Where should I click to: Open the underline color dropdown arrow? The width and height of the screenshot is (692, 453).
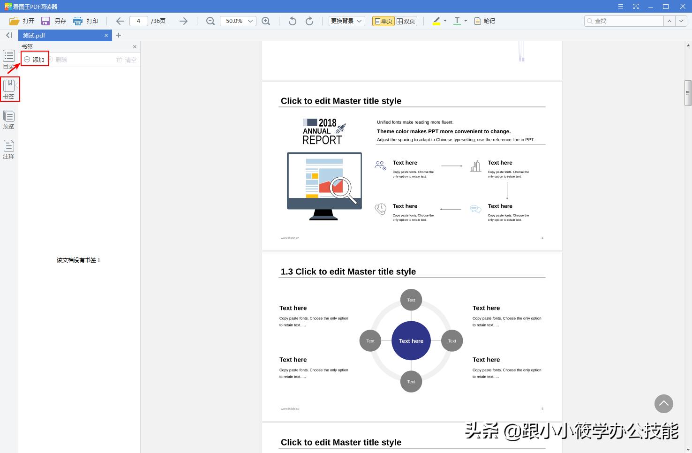(465, 21)
